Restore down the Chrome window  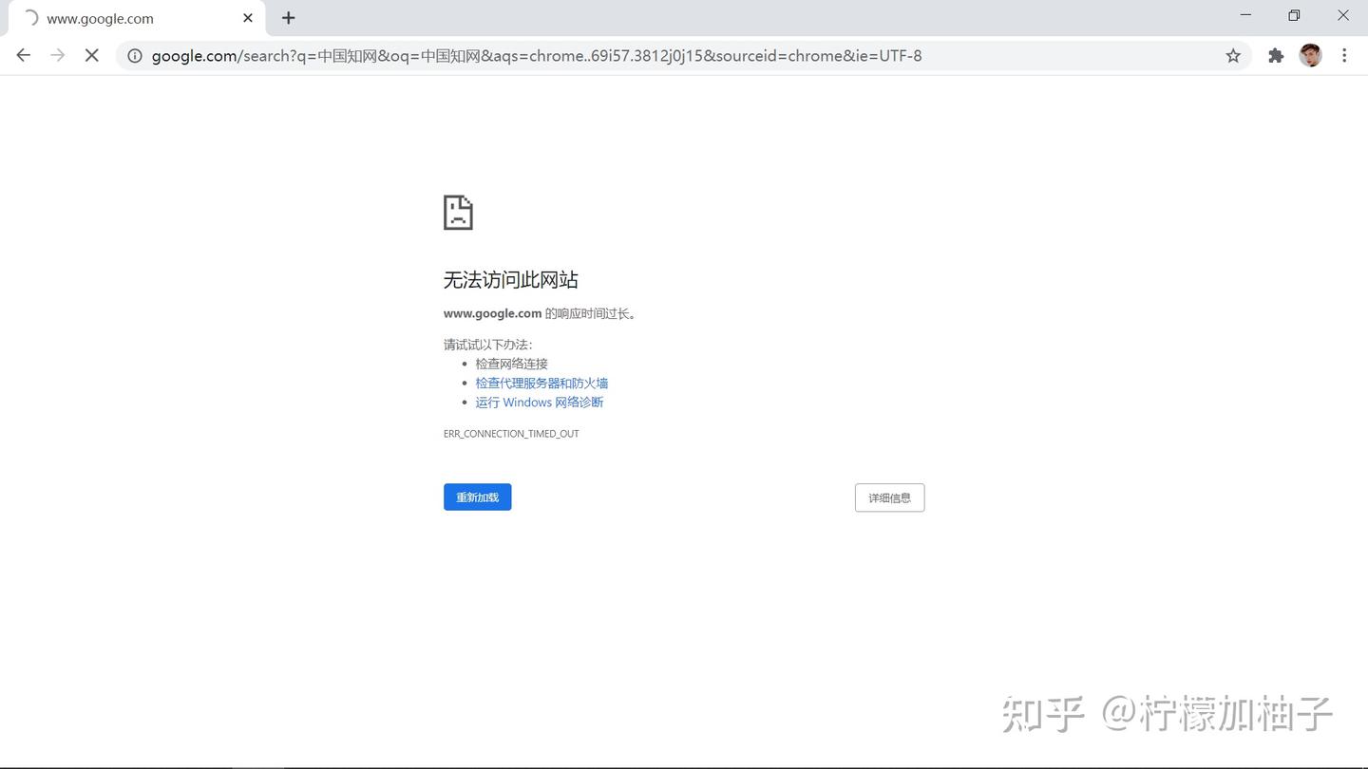pyautogui.click(x=1294, y=15)
